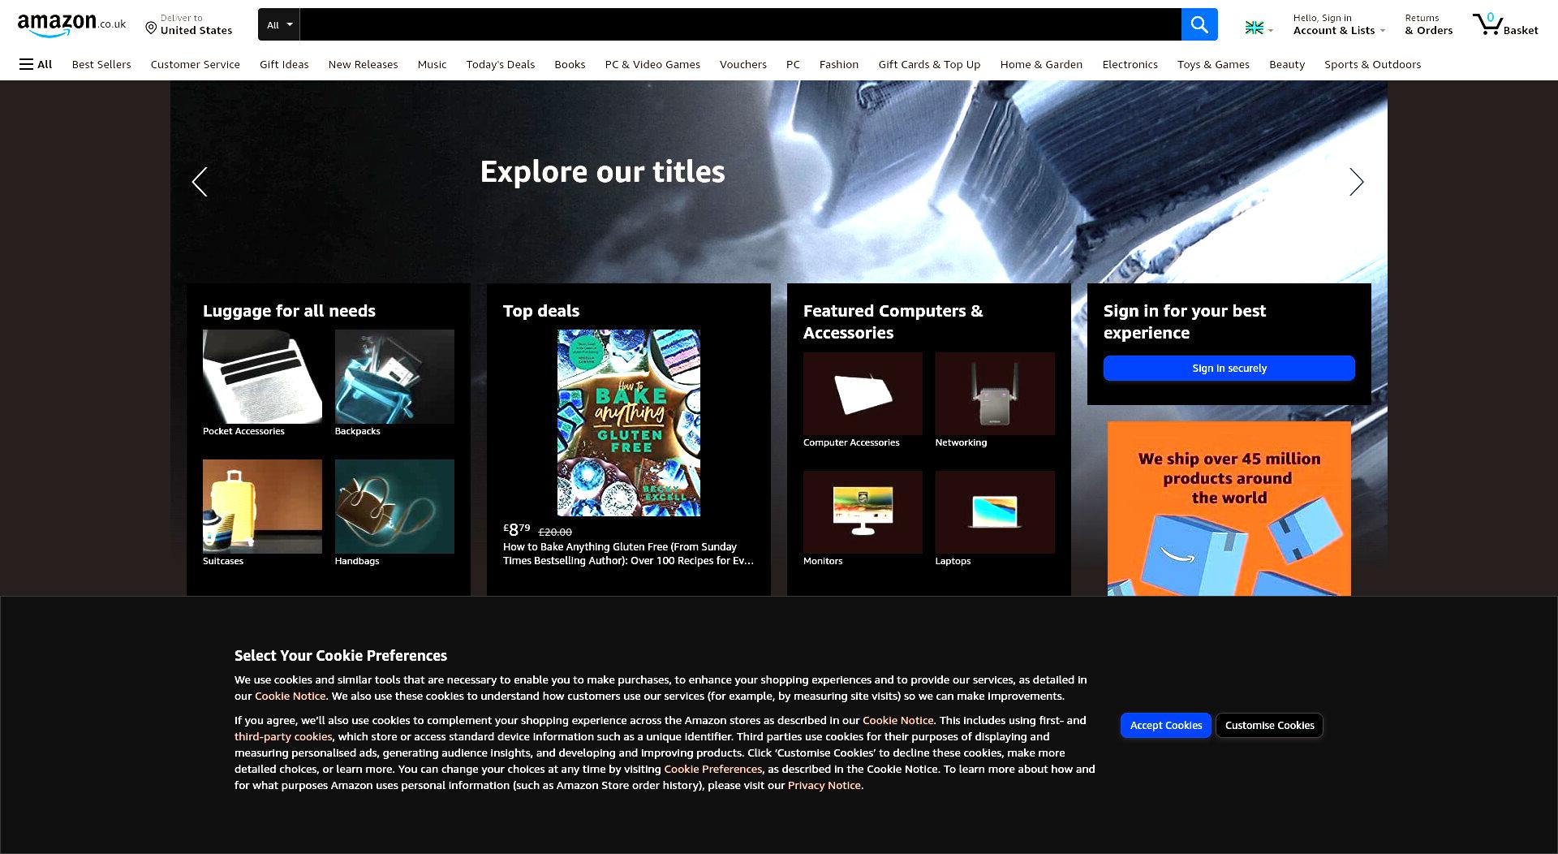Open the Backpacks image
This screenshot has width=1558, height=854.
[394, 377]
